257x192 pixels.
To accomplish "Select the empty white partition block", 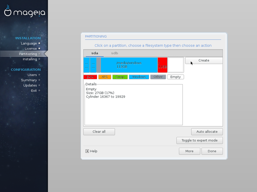I will [175, 65].
